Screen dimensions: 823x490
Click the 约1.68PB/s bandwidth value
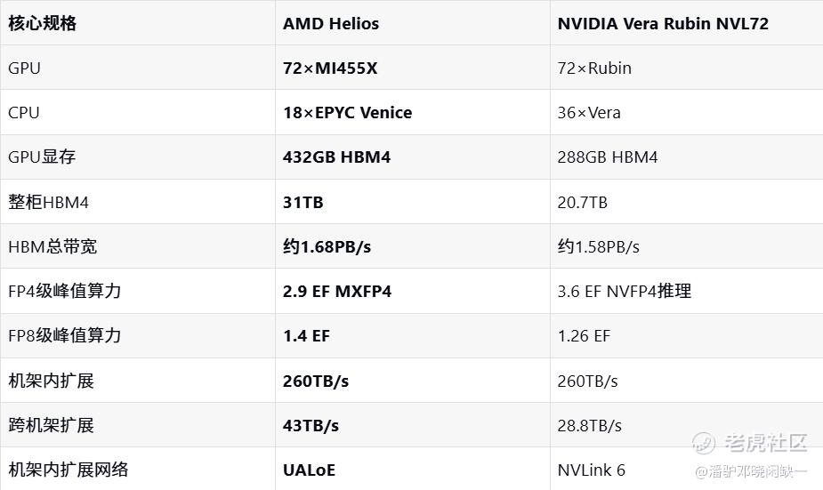pyautogui.click(x=327, y=246)
